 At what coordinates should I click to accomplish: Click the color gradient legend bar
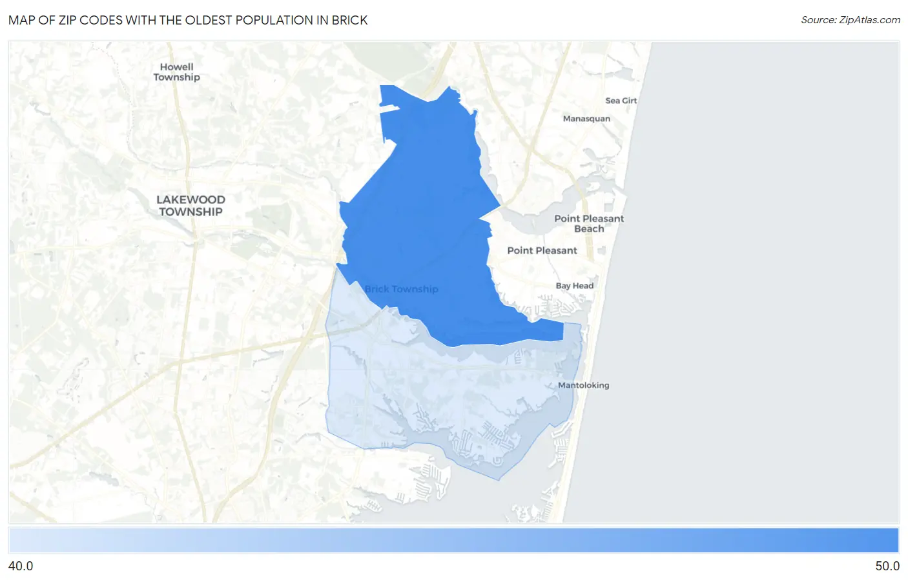pyautogui.click(x=453, y=541)
